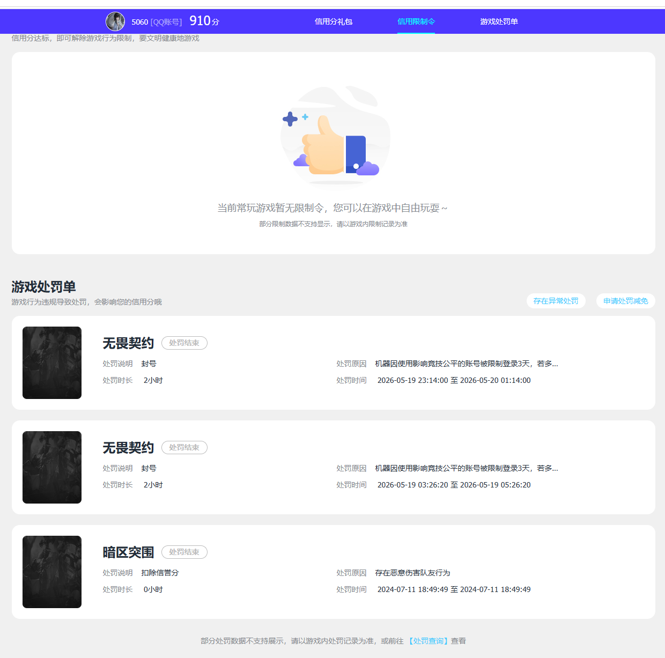Click the user avatar in header
The height and width of the screenshot is (658, 665).
(x=115, y=21)
